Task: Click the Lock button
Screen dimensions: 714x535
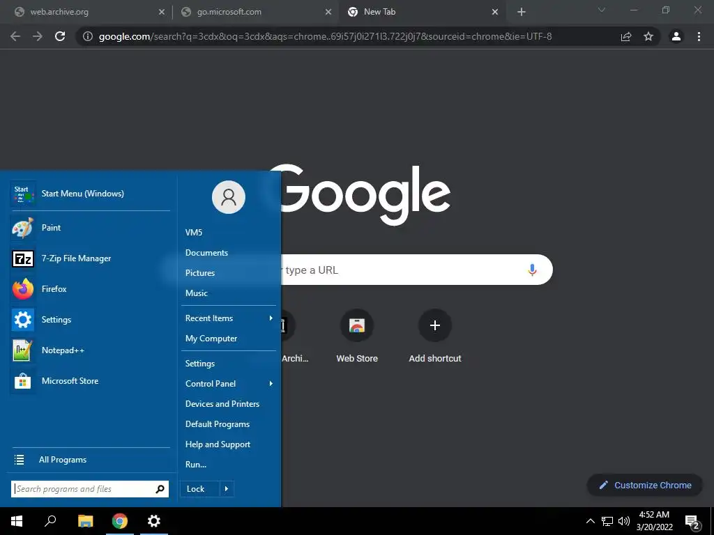Action: coord(200,489)
